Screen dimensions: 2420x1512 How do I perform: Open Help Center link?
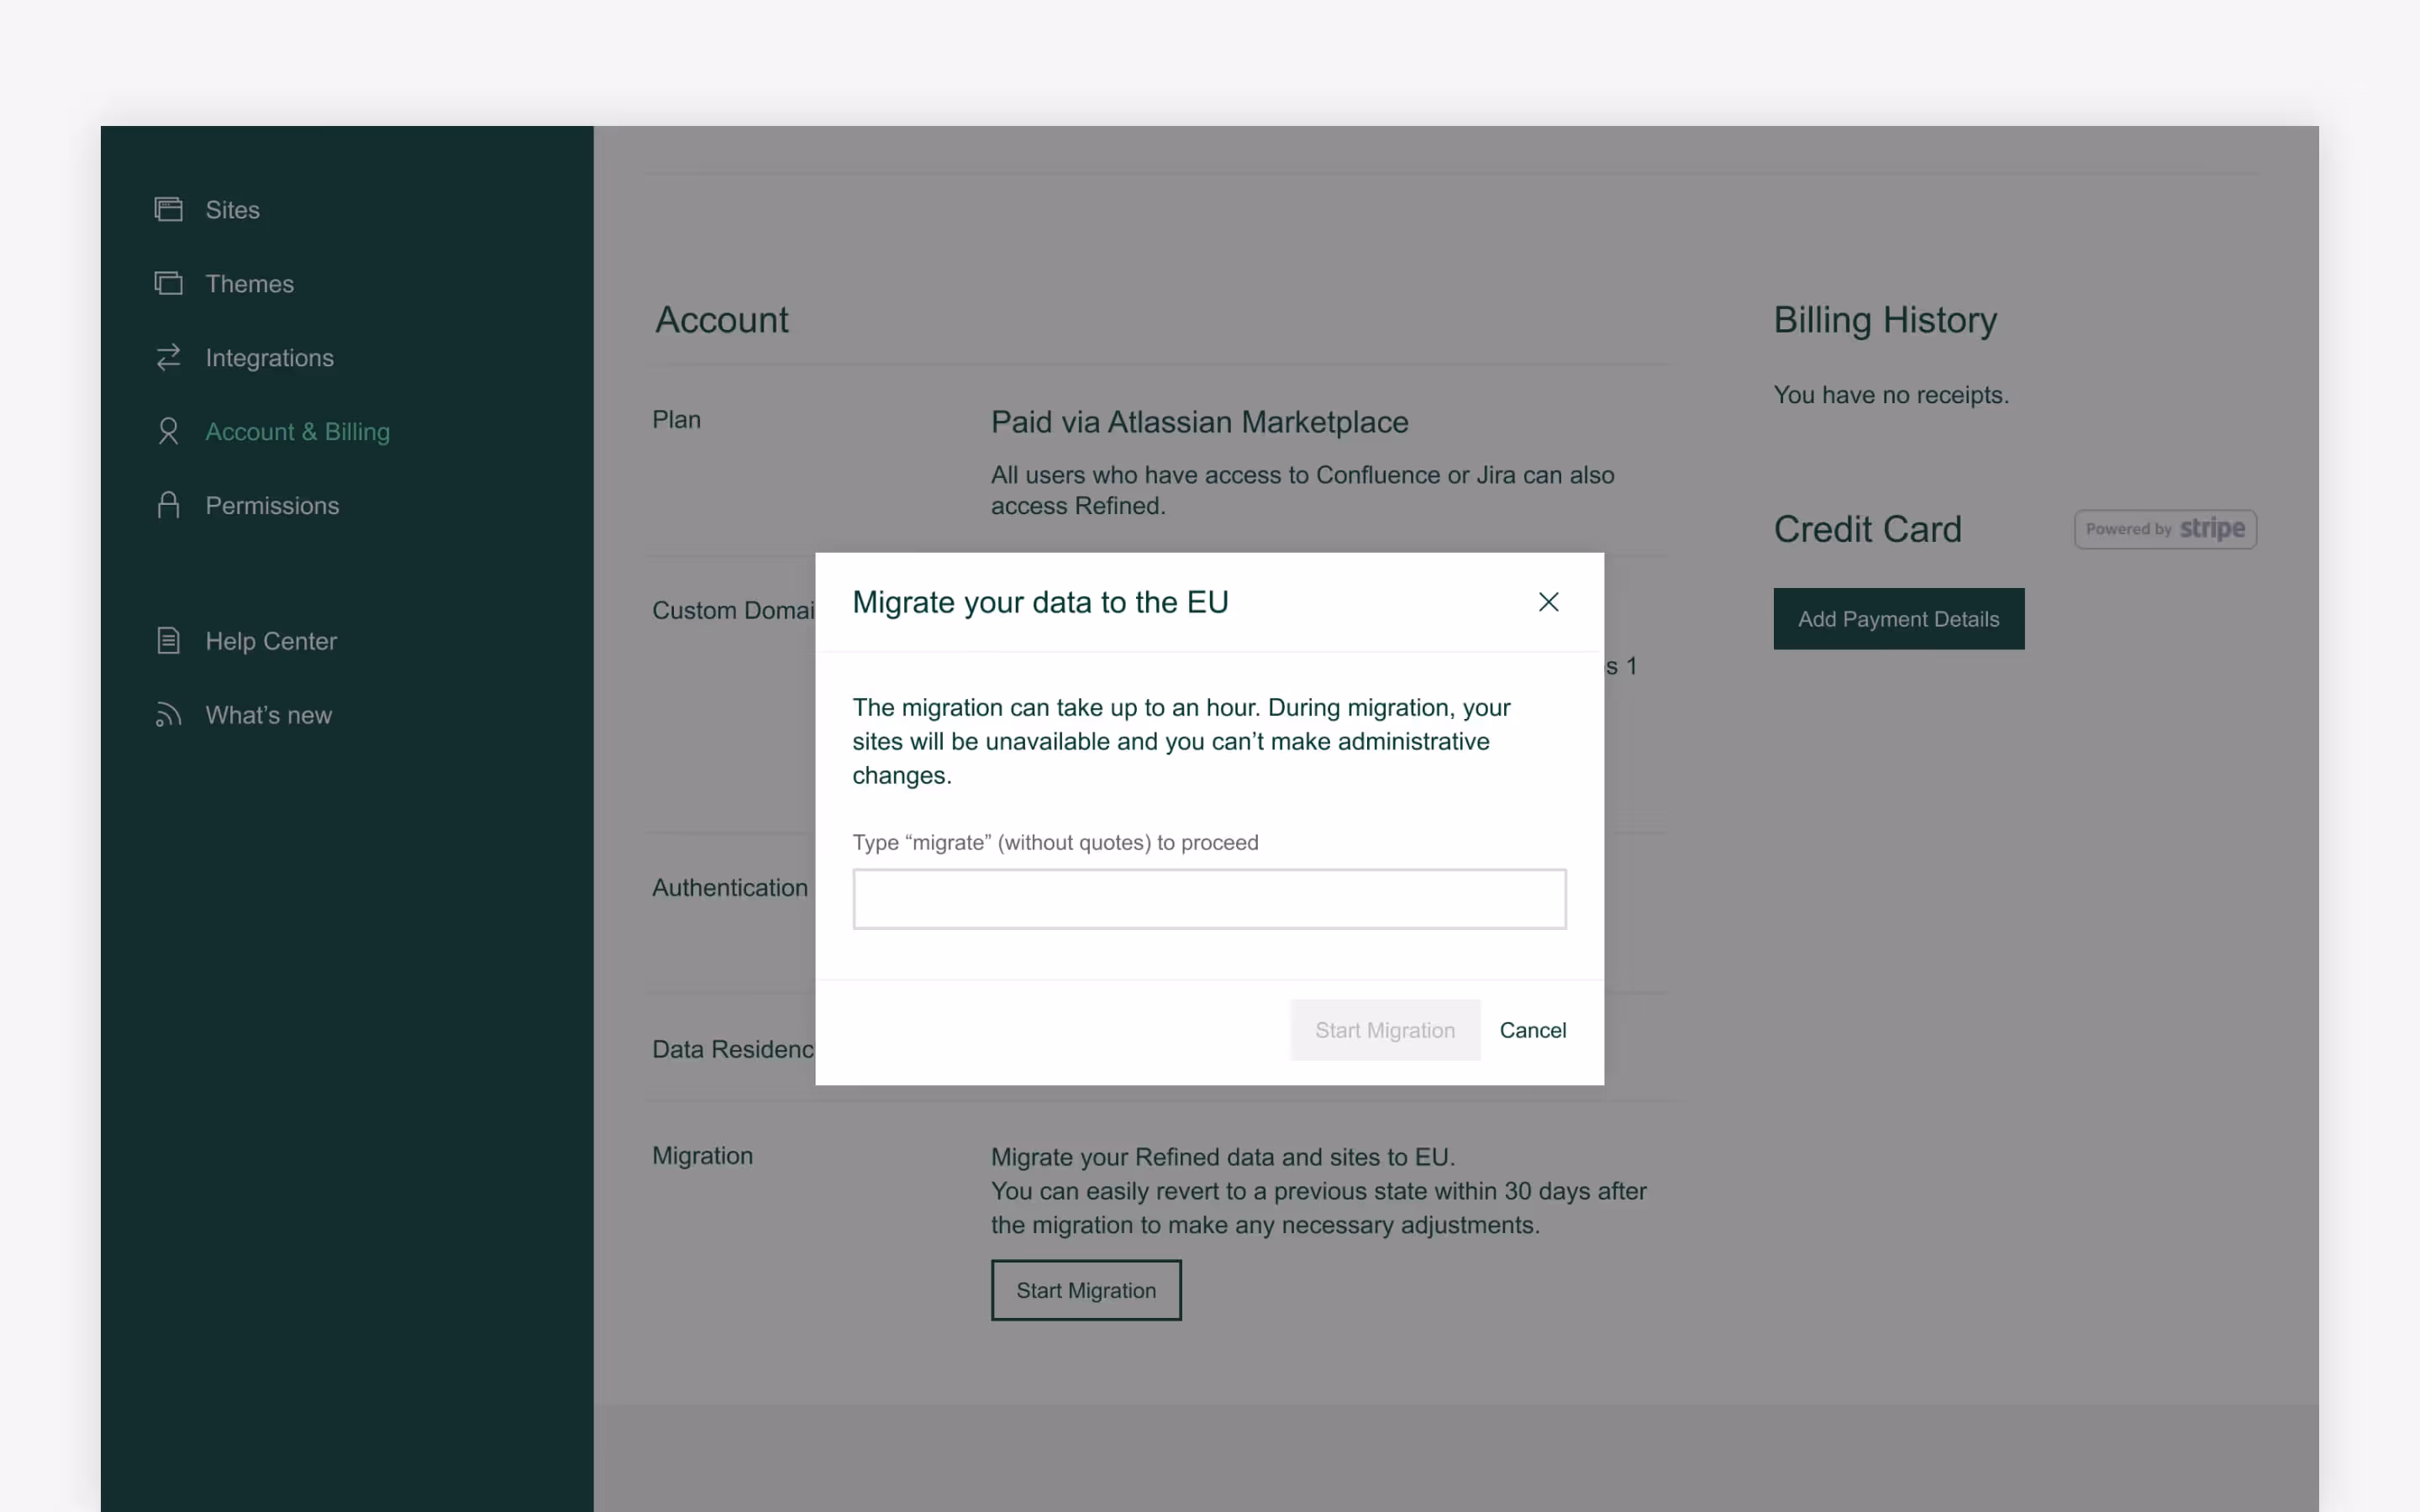271,641
